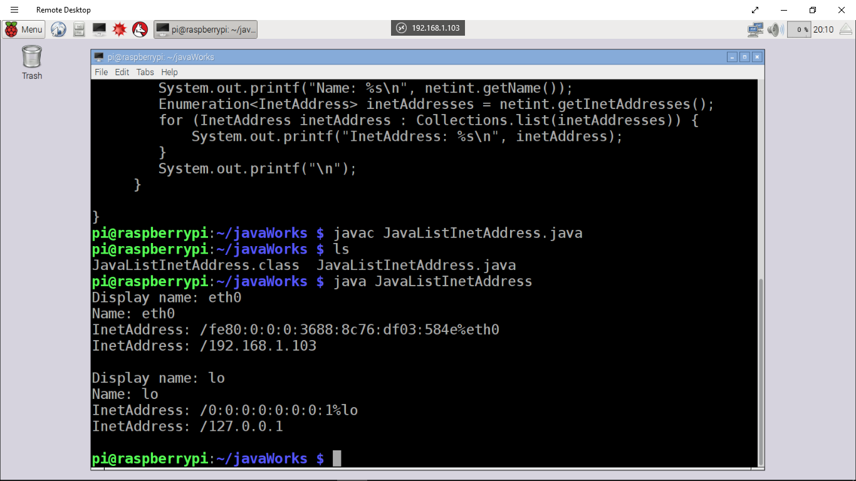The height and width of the screenshot is (481, 856).
Task: Launch the web browser from the taskbar
Action: point(58,29)
